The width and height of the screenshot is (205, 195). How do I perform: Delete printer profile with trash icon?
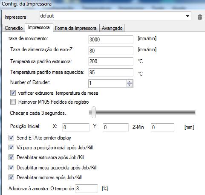tap(200, 17)
